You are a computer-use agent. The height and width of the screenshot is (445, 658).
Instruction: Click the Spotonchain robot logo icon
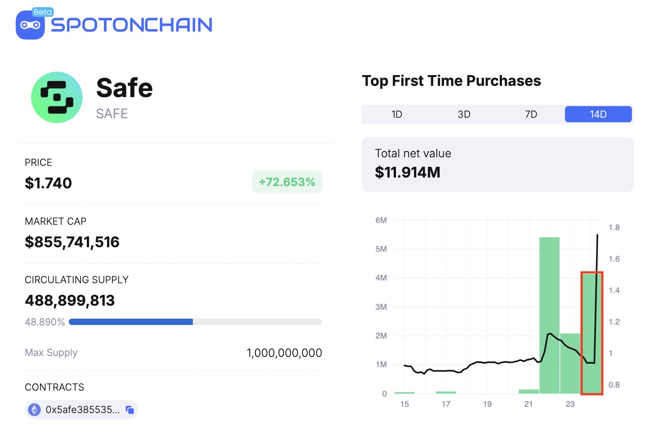point(30,25)
